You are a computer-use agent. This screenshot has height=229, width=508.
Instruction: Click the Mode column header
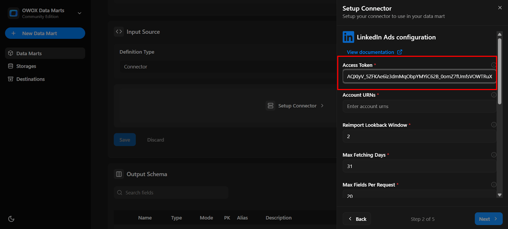click(x=206, y=218)
